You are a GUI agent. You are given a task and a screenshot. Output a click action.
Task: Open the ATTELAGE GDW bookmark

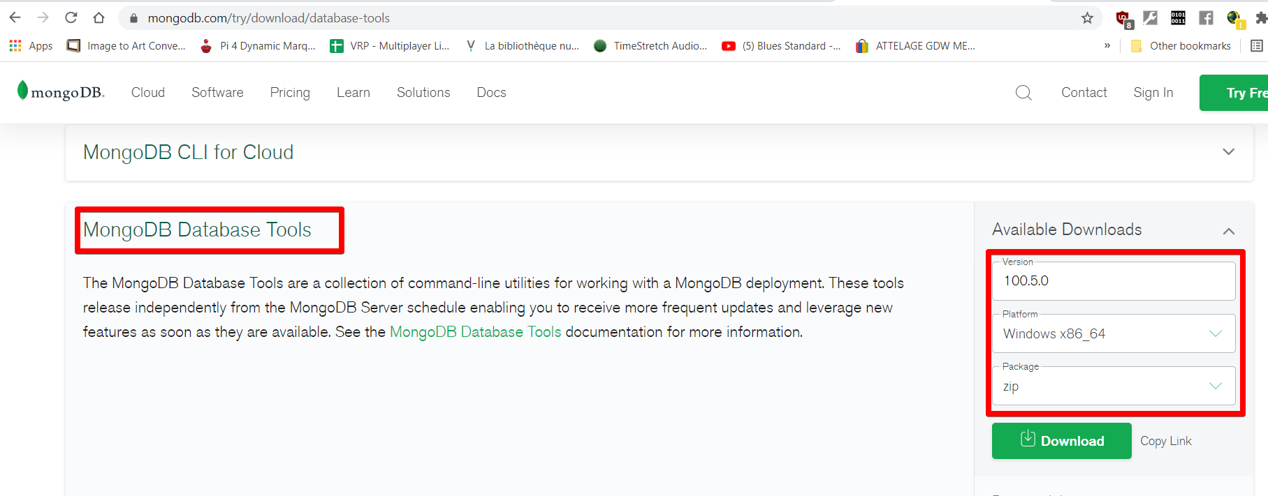coord(915,46)
